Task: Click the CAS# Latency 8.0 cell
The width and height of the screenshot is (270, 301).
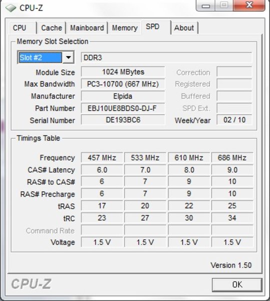Action: click(x=189, y=170)
